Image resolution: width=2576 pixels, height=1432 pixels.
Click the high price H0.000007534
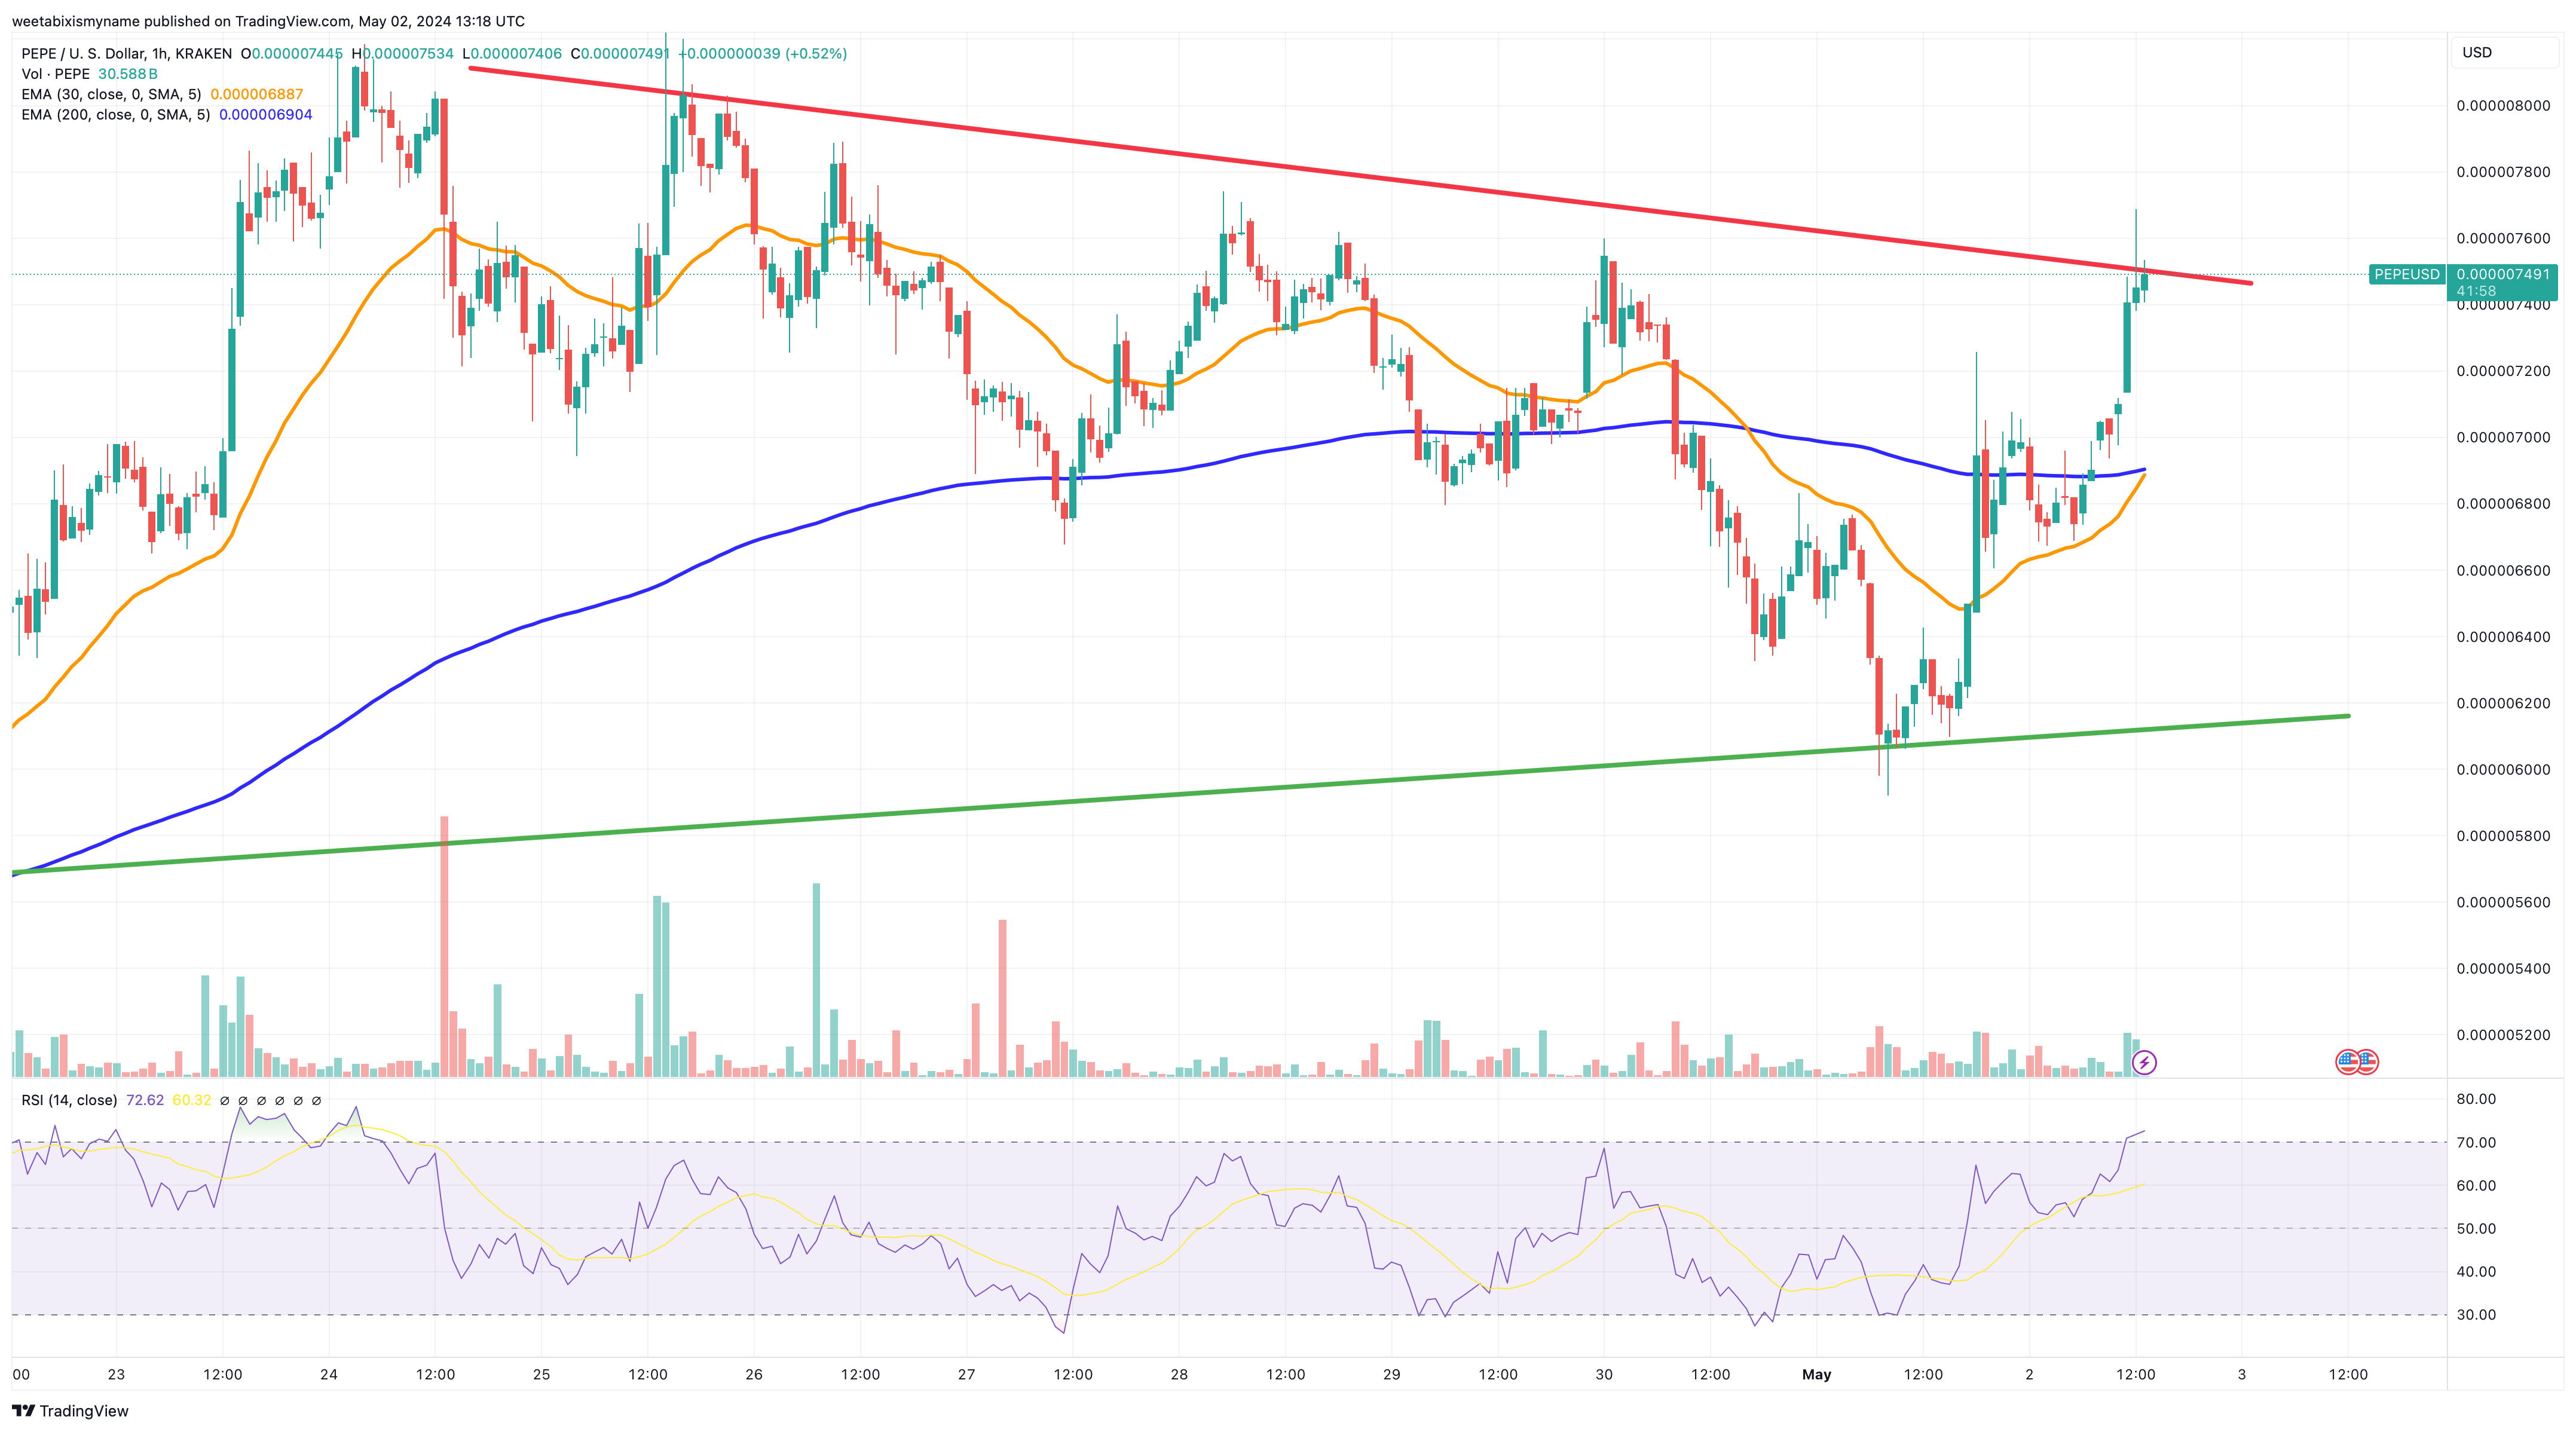(402, 54)
